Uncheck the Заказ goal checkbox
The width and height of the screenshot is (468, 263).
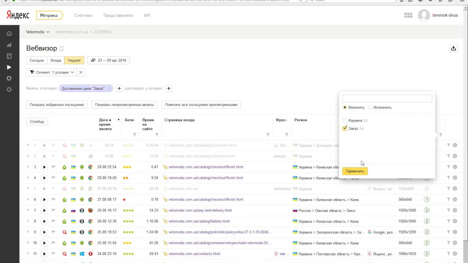coord(344,128)
